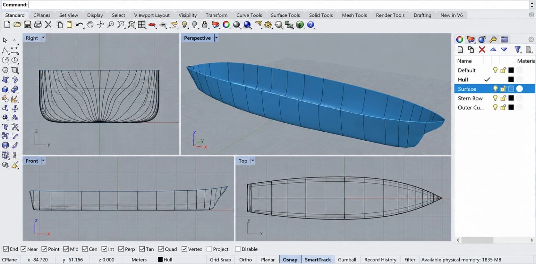Save the model using the floppy disk icon
The image size is (536, 264).
pyautogui.click(x=27, y=24)
